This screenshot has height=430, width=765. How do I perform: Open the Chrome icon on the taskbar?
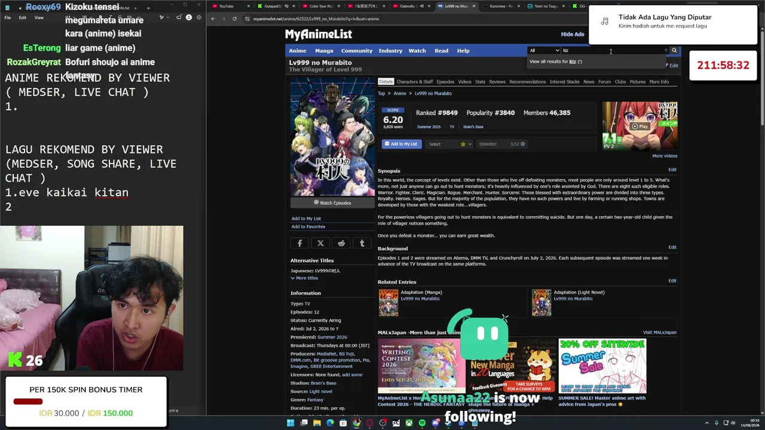356,423
